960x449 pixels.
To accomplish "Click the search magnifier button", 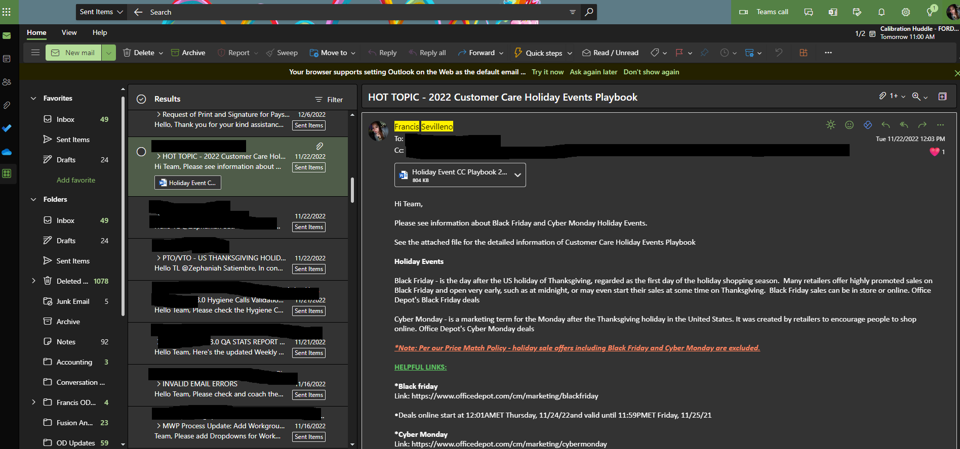I will [x=589, y=12].
